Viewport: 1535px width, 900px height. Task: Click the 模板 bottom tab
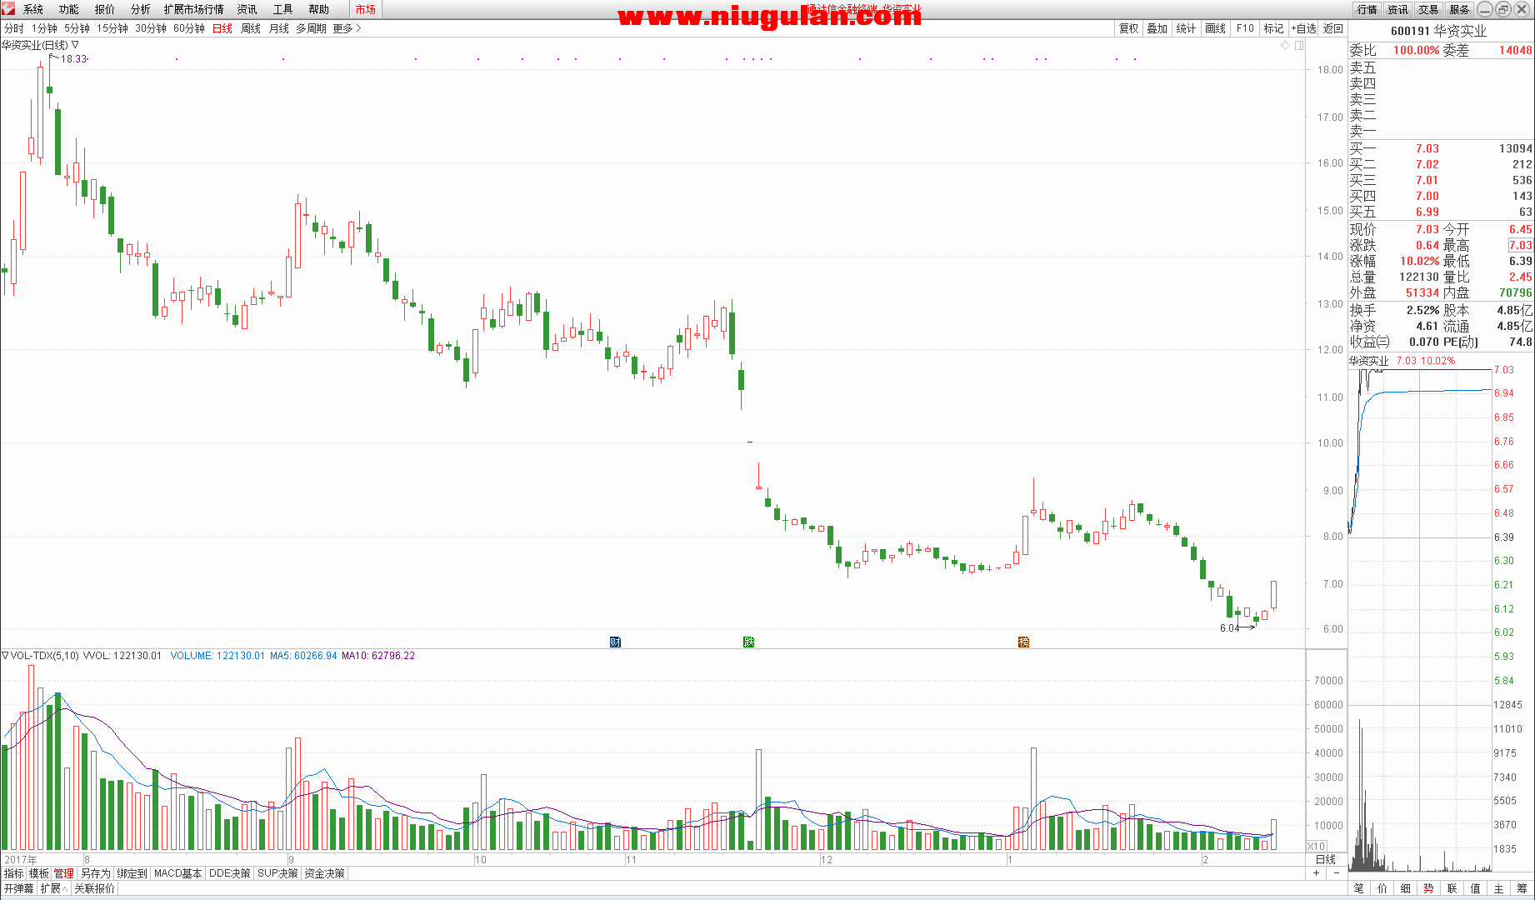[39, 873]
